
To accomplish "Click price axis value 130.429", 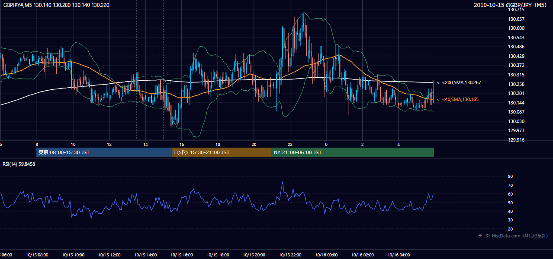I will (517, 56).
